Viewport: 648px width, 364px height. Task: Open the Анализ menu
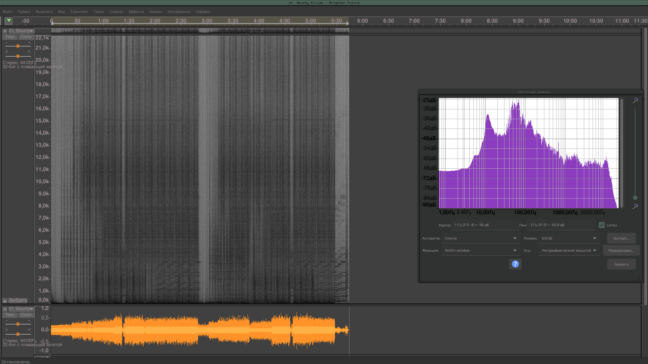156,11
